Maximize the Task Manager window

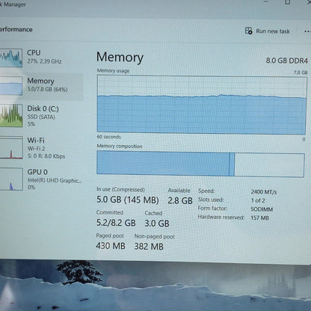pyautogui.click(x=287, y=2)
